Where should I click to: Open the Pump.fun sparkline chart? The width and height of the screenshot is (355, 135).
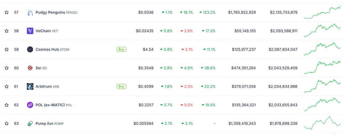tap(322, 123)
